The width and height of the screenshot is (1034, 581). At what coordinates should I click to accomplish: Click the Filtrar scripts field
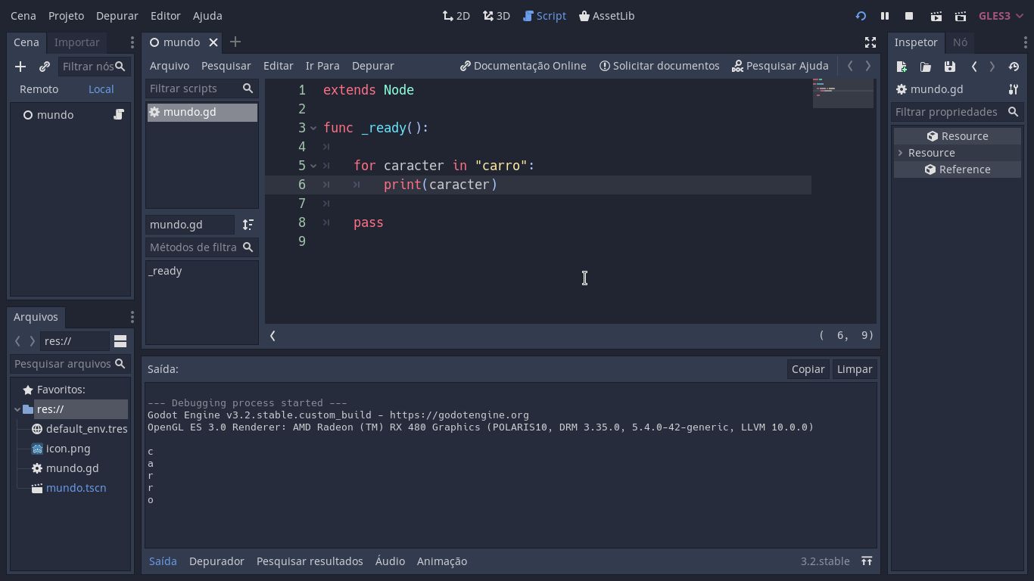point(201,89)
